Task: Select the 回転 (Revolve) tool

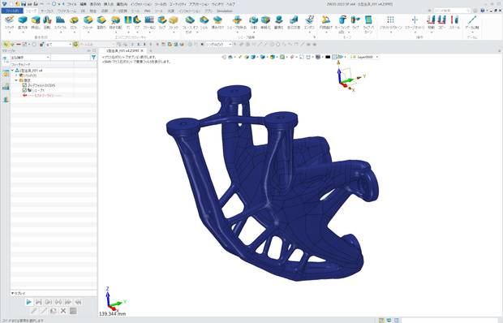Action: [47, 23]
